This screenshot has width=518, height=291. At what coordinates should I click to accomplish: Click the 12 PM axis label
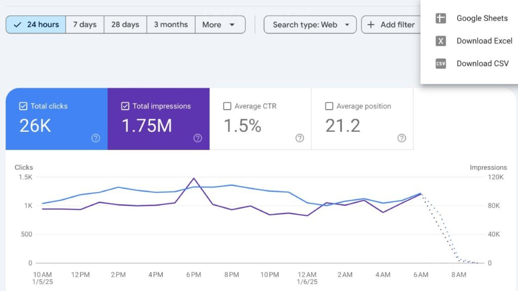point(80,274)
